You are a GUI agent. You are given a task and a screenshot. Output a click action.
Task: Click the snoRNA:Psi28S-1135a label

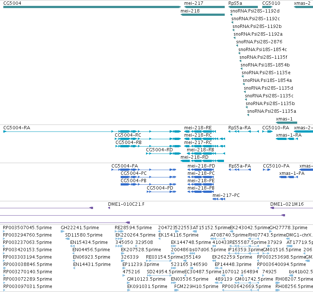[271, 111]
